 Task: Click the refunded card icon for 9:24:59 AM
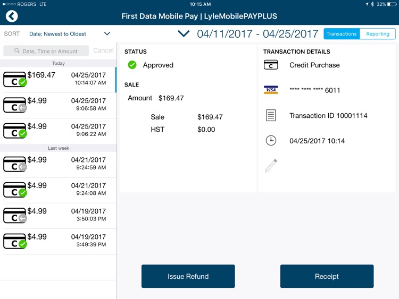pos(15,164)
